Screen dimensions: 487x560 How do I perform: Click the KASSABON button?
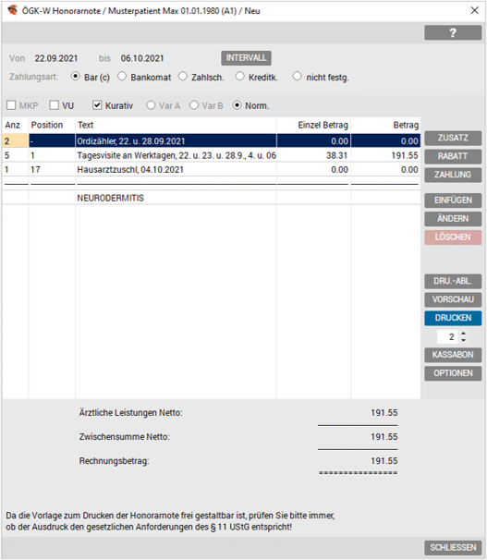tap(453, 355)
